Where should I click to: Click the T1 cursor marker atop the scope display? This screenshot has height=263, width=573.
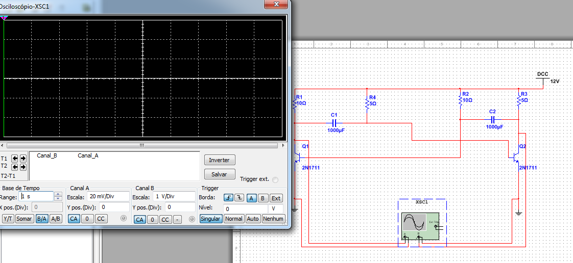coord(4,17)
